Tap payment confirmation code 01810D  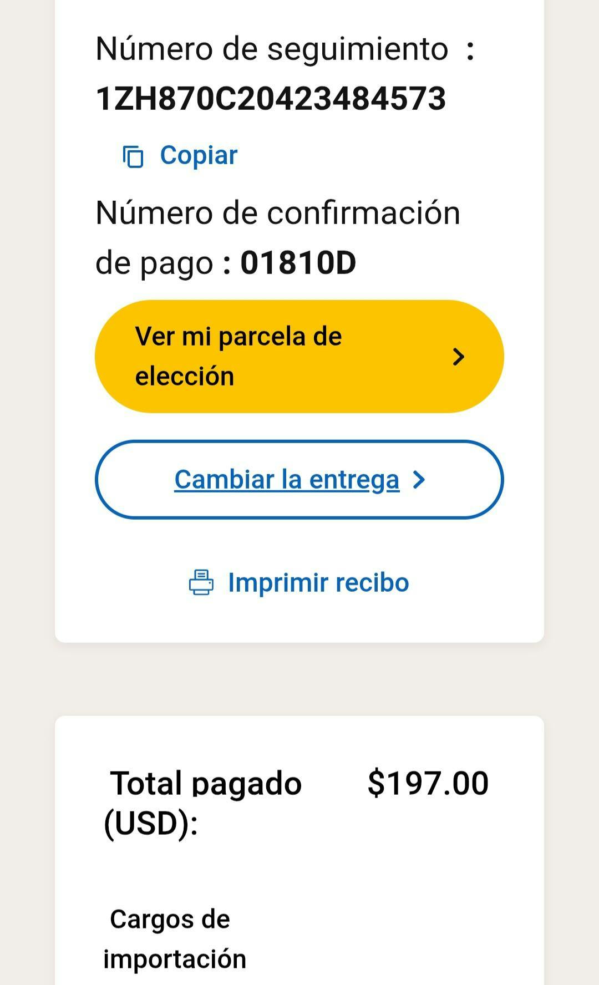pyautogui.click(x=298, y=263)
